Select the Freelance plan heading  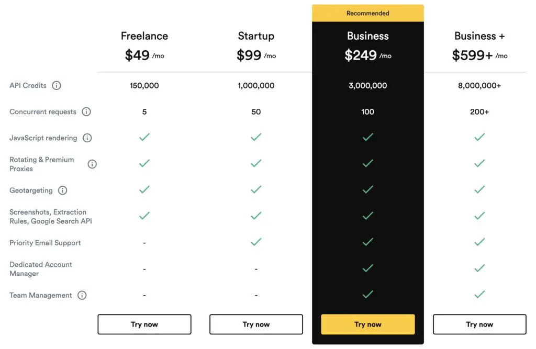[144, 36]
